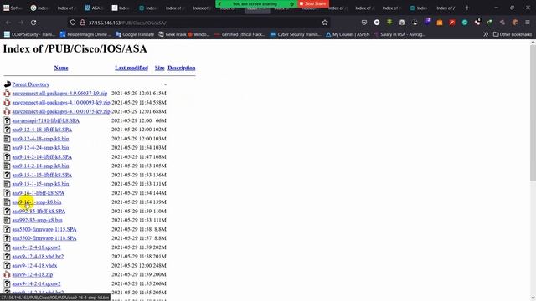The image size is (536, 301).
Task: Download asa9-12-4-24-smp-k8.bin
Action: click(40, 147)
